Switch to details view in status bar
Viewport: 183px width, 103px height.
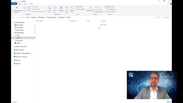168,102
